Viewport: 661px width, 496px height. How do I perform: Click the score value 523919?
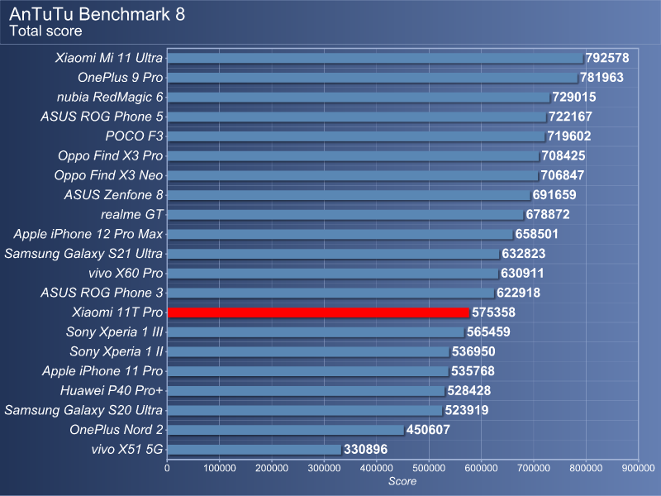click(x=467, y=410)
